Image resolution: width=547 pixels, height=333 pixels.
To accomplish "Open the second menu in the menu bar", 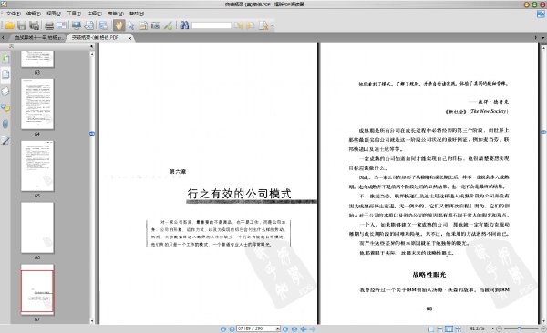I will [34, 14].
